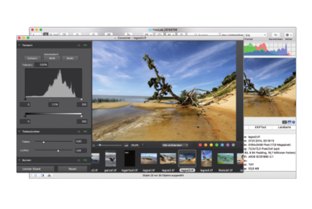This screenshot has height=209, width=312.
Task: Click the Lichter value field showing 1,08
Action: tap(81, 151)
